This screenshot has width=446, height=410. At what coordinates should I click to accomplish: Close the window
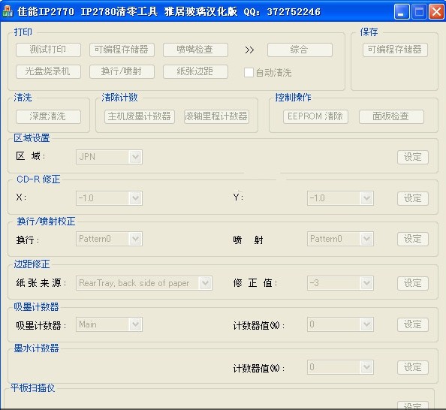(x=436, y=12)
